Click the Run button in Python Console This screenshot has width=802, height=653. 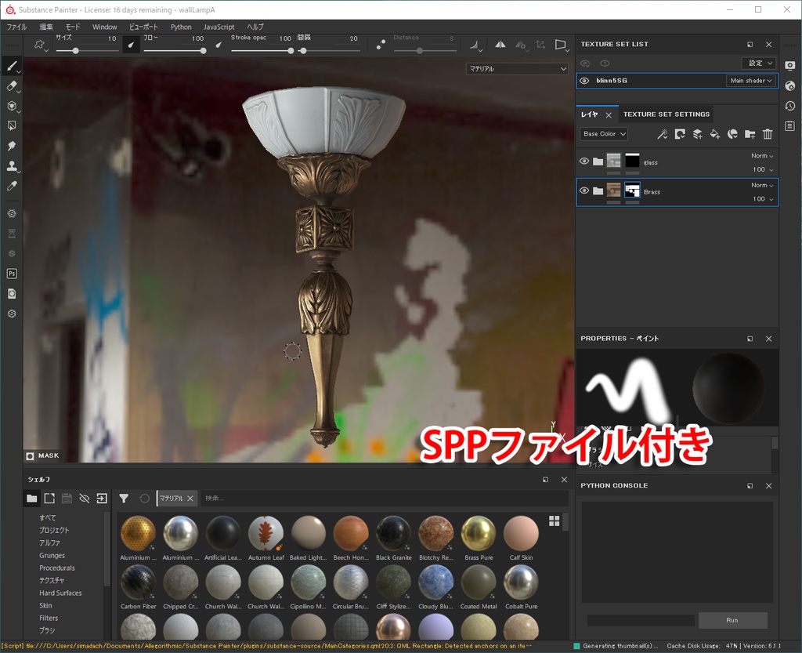(732, 620)
